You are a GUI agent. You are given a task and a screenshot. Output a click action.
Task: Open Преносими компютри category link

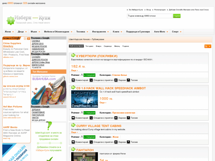coord(124,113)
